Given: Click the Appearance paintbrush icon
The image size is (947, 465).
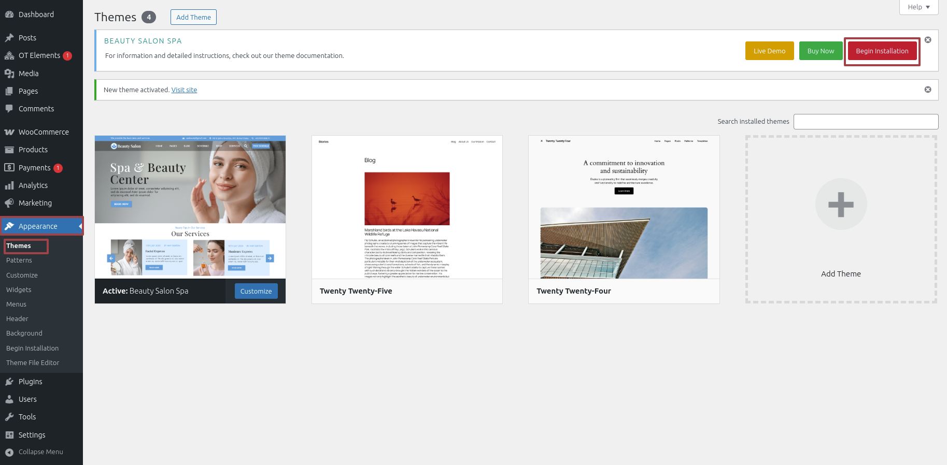Looking at the screenshot, I should [x=9, y=226].
